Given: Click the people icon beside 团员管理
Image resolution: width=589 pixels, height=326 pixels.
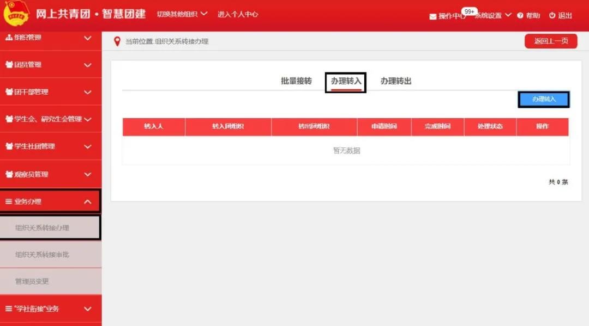Looking at the screenshot, I should pyautogui.click(x=9, y=65).
